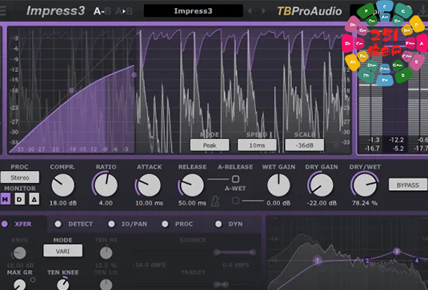Image resolution: width=428 pixels, height=290 pixels.
Task: Select EQ node 3 in the filter graph
Action: click(x=397, y=252)
